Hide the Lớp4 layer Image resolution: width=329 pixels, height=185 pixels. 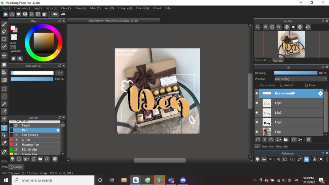click(x=257, y=103)
